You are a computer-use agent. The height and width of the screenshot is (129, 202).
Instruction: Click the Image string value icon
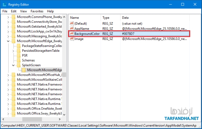pyautogui.click(x=72, y=39)
